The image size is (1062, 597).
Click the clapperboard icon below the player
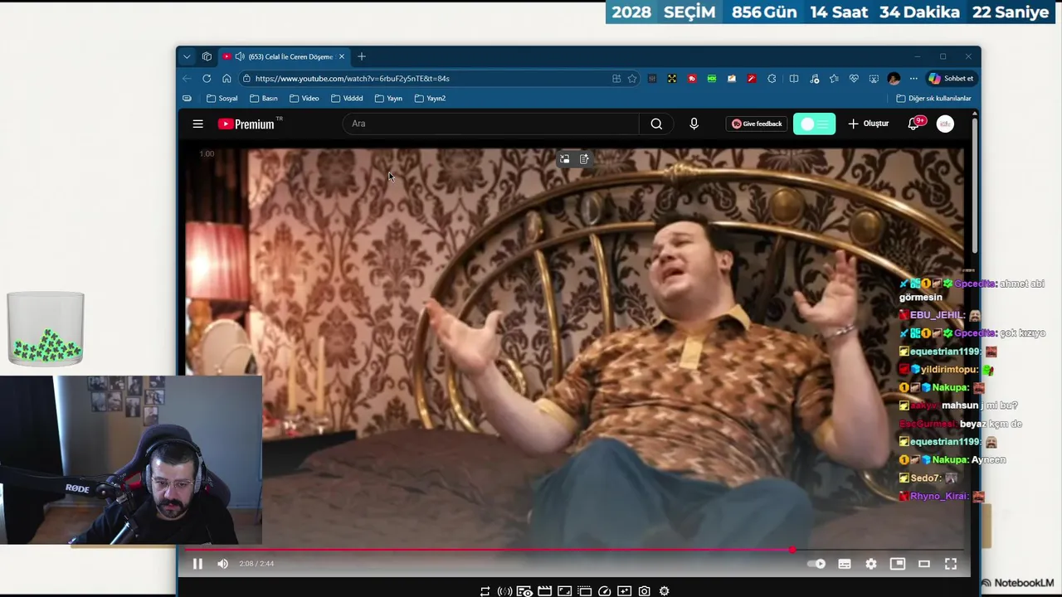pyautogui.click(x=544, y=591)
